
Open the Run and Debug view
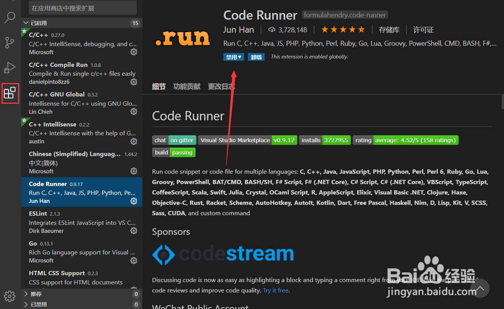[x=10, y=68]
